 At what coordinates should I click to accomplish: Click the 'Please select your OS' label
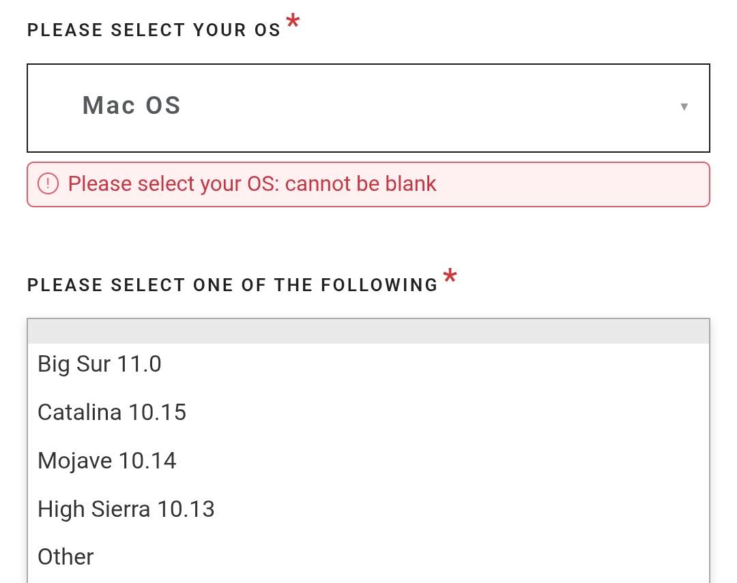[154, 31]
